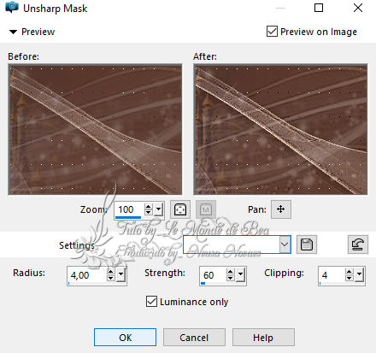Viewport: 376px width, 353px height.
Task: Save preset with the floppy disk icon
Action: (x=307, y=244)
